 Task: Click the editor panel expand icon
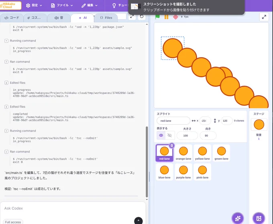click(132, 17)
